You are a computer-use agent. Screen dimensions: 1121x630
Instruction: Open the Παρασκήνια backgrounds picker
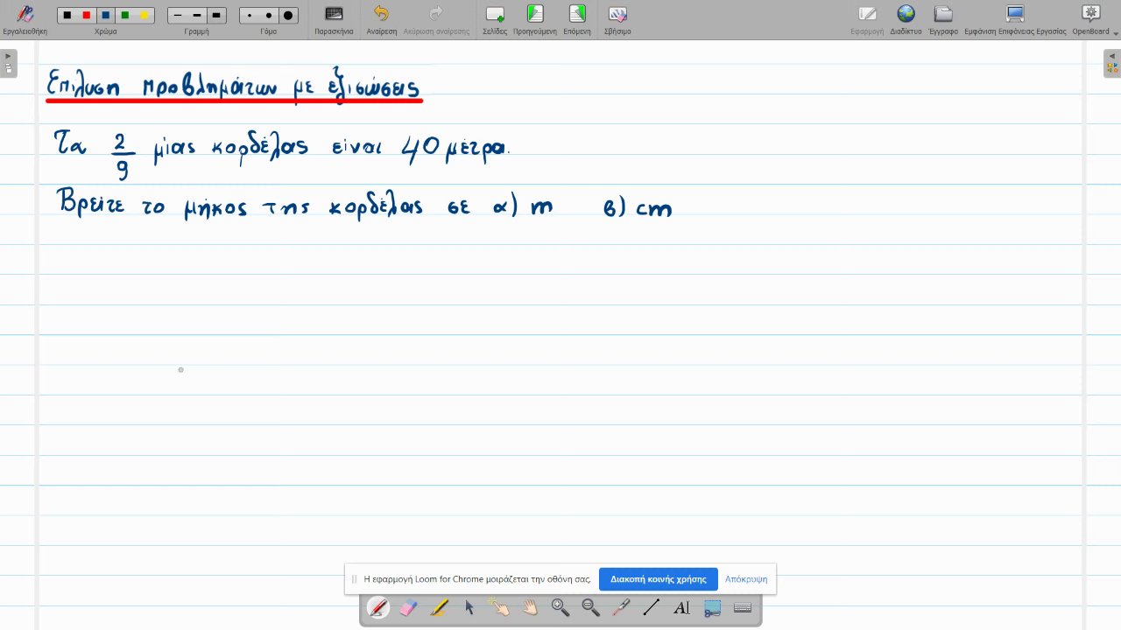point(334,19)
